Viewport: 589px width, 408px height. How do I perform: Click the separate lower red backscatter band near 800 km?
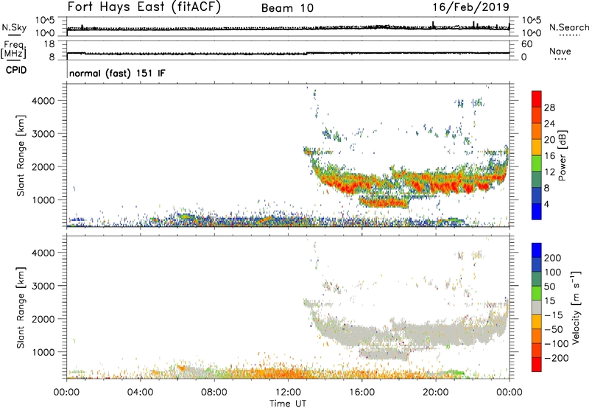384,203
